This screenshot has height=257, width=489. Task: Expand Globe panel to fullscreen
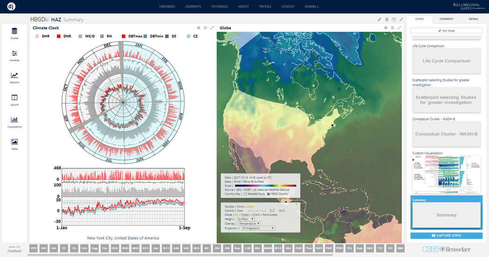pos(399,28)
